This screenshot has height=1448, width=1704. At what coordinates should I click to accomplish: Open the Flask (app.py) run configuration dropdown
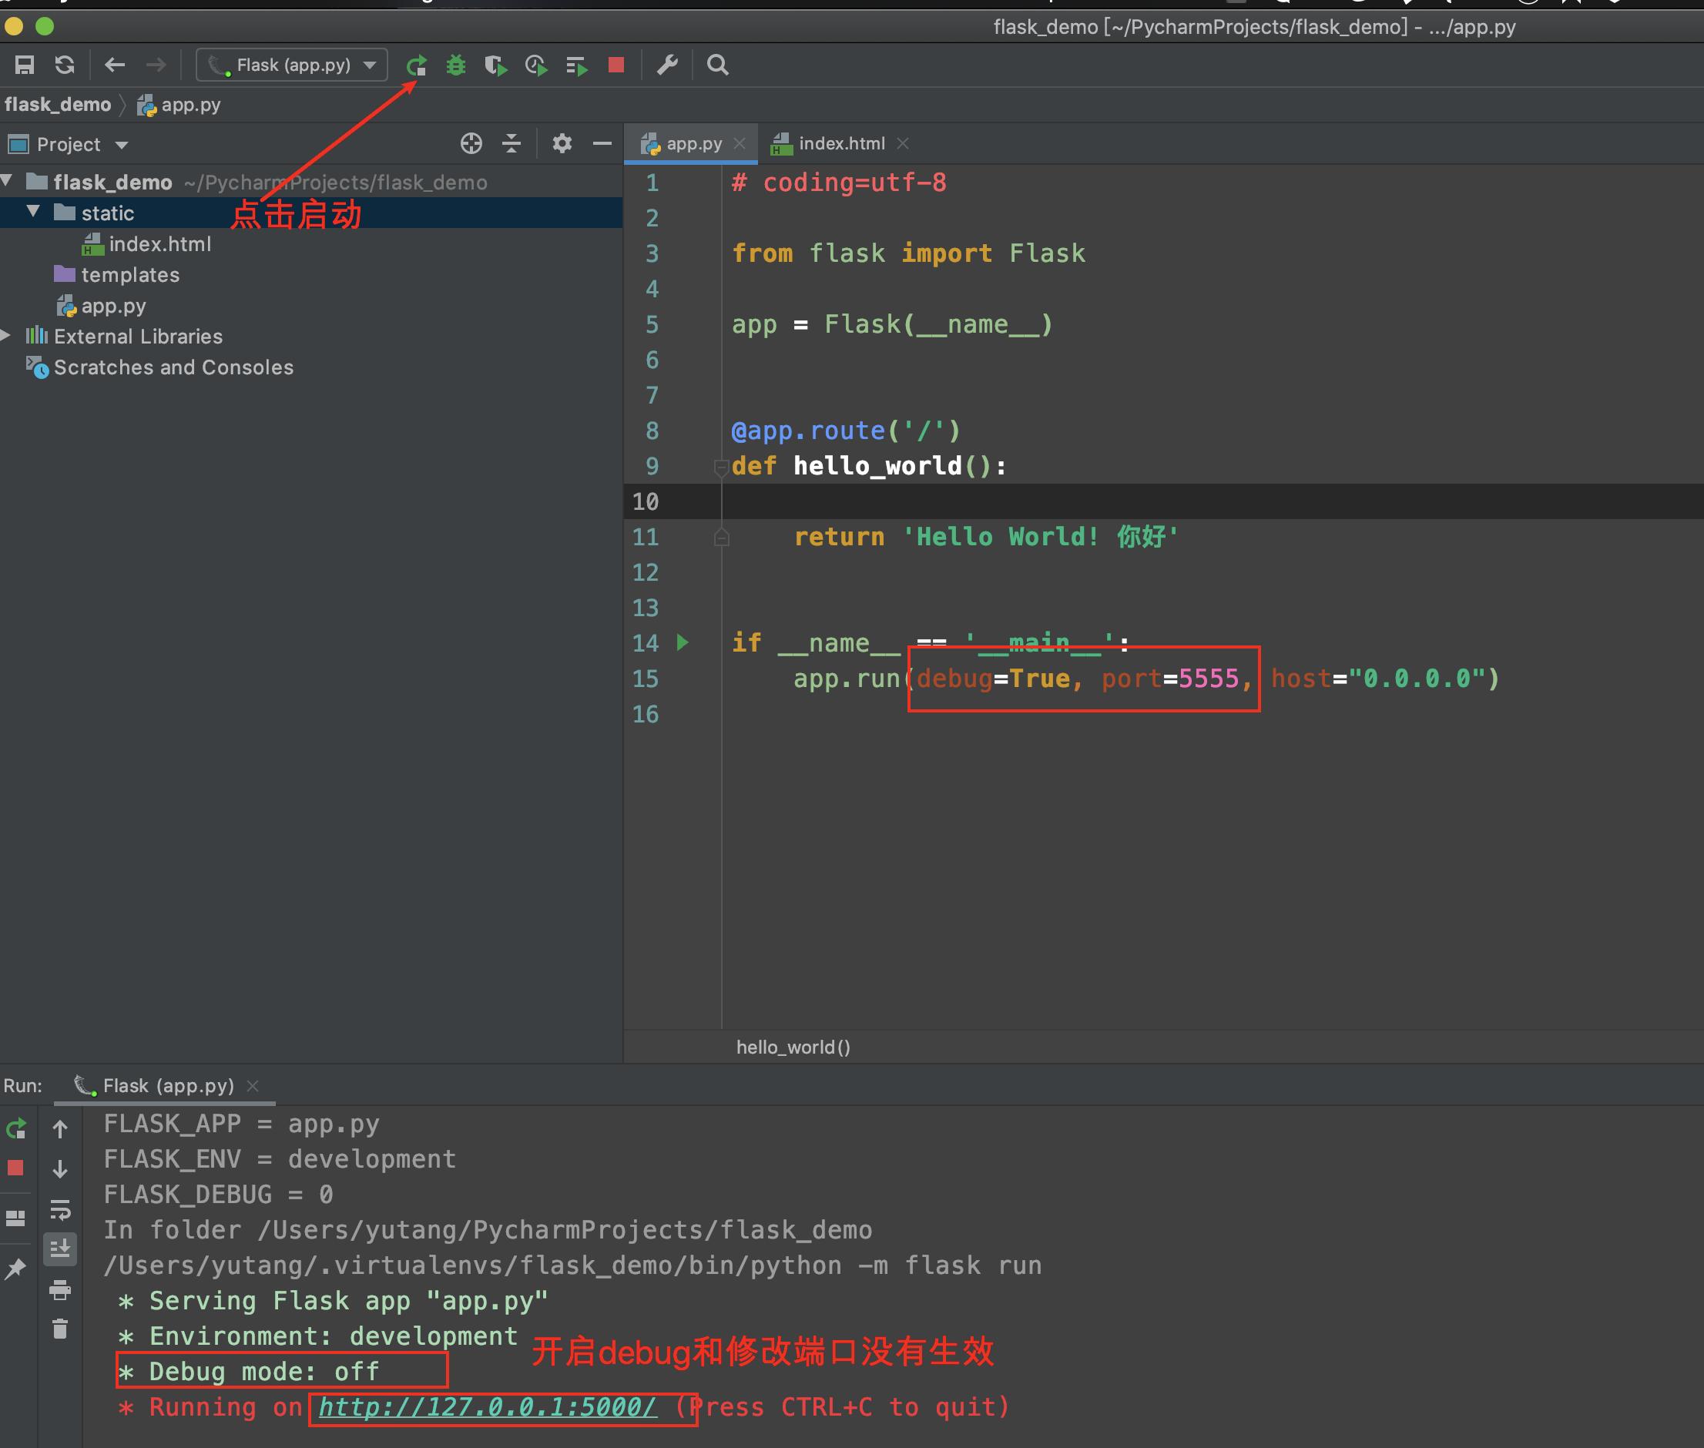(292, 65)
